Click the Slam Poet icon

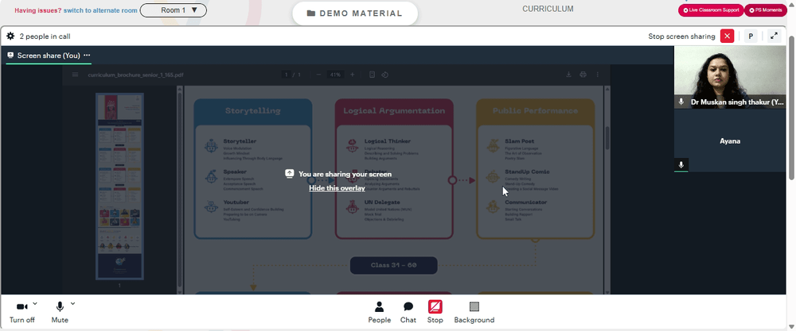(493, 146)
